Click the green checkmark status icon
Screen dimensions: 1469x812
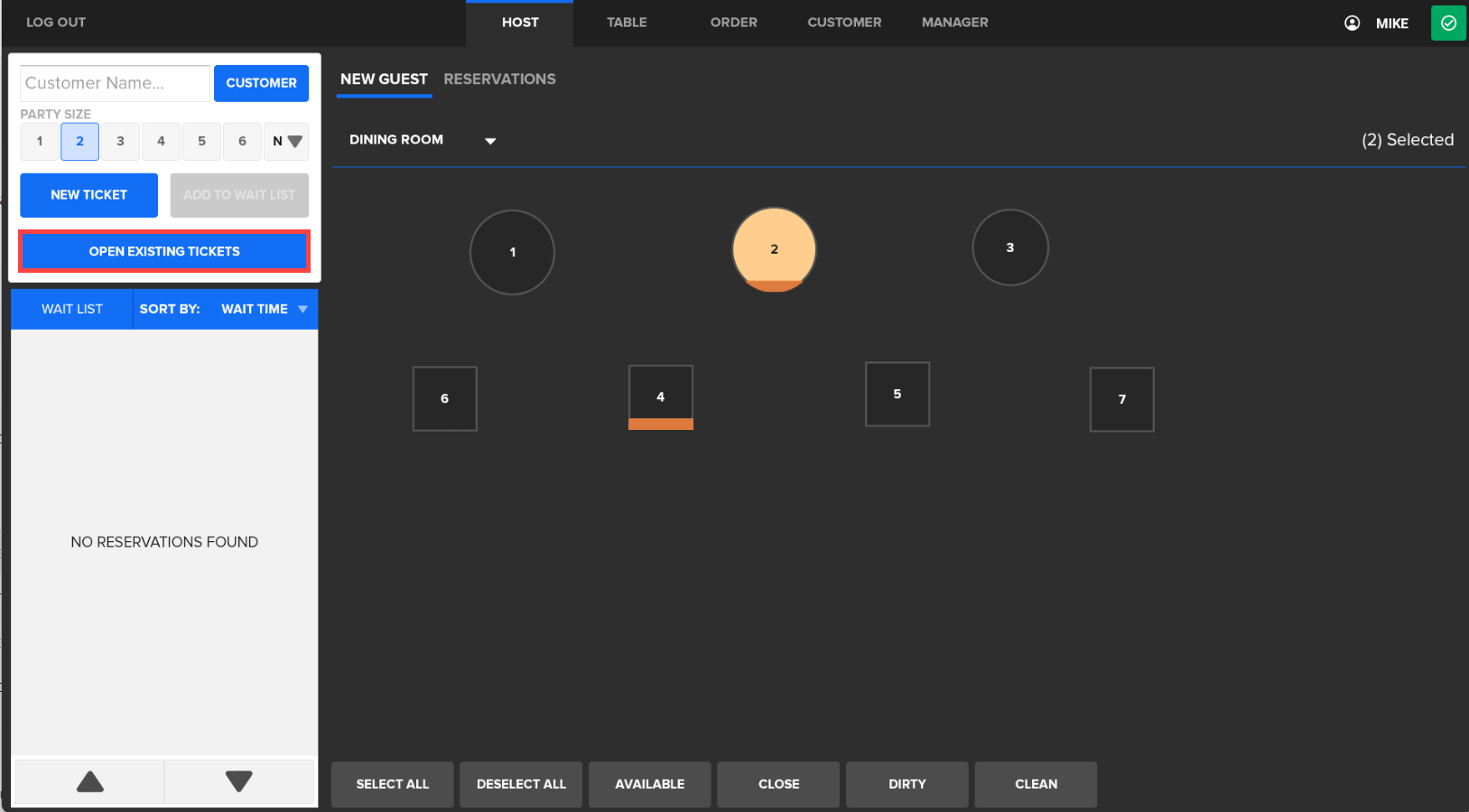coord(1447,23)
